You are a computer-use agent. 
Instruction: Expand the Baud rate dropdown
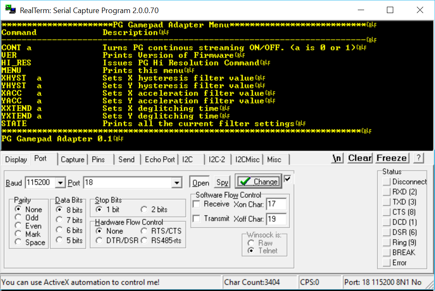click(60, 183)
